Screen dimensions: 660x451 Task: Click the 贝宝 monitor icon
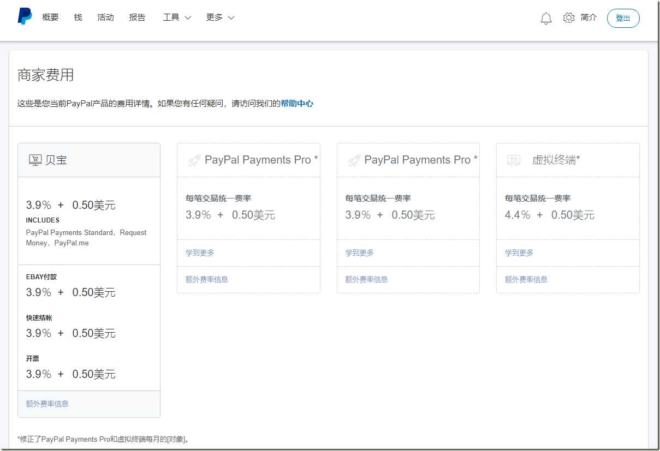(x=35, y=160)
